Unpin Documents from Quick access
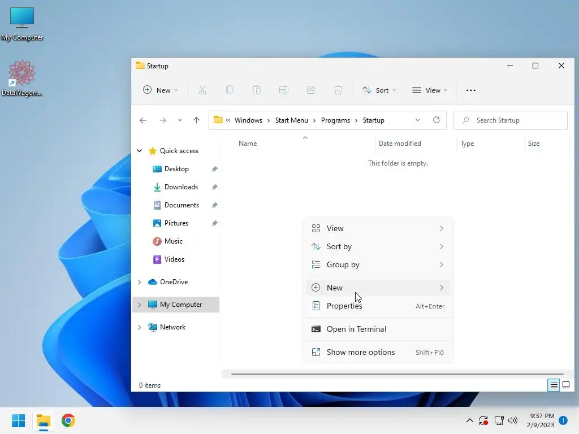Screen dimensions: 579x434 [x=214, y=205]
